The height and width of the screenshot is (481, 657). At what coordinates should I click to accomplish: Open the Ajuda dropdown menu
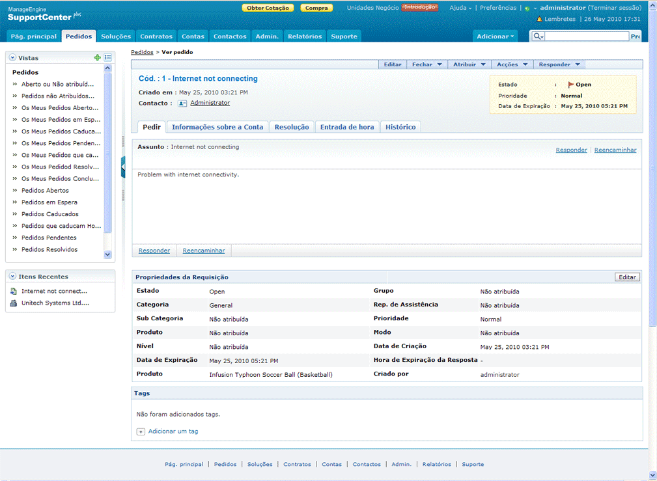pyautogui.click(x=460, y=8)
